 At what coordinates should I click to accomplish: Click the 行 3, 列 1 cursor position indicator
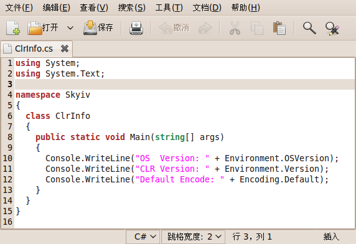pyautogui.click(x=252, y=237)
